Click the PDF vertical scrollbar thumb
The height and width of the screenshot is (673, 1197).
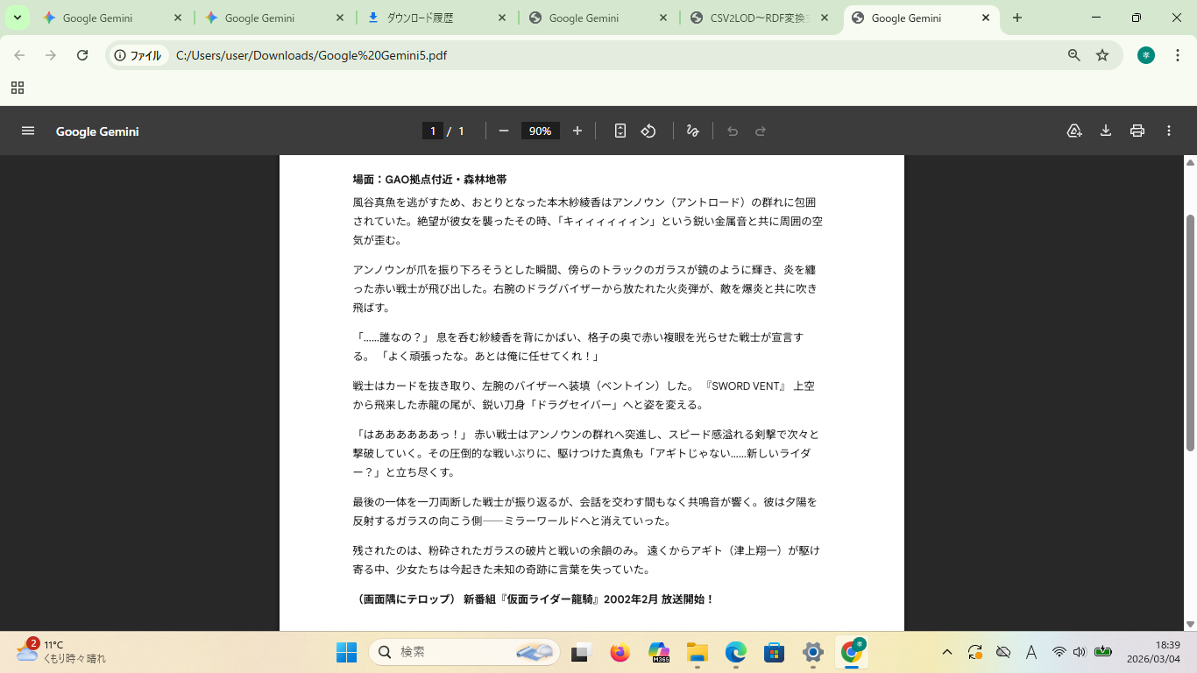click(x=1190, y=333)
